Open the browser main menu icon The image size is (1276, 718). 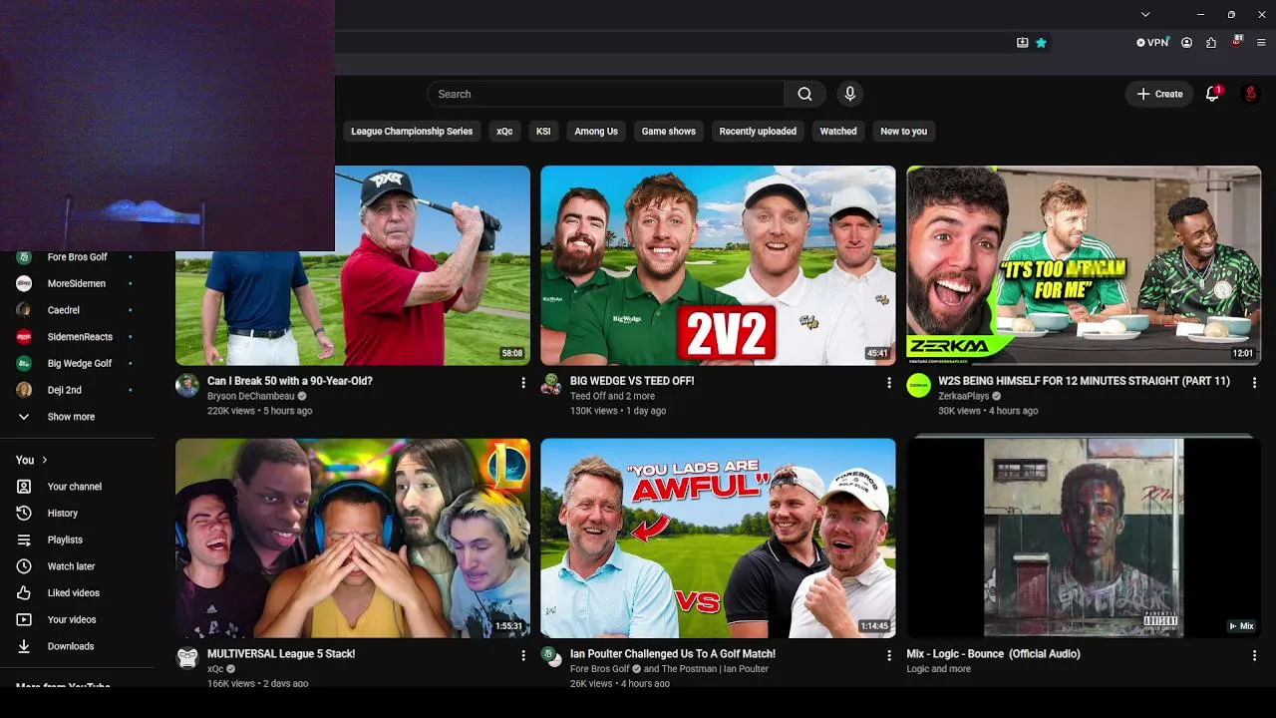tap(1261, 43)
